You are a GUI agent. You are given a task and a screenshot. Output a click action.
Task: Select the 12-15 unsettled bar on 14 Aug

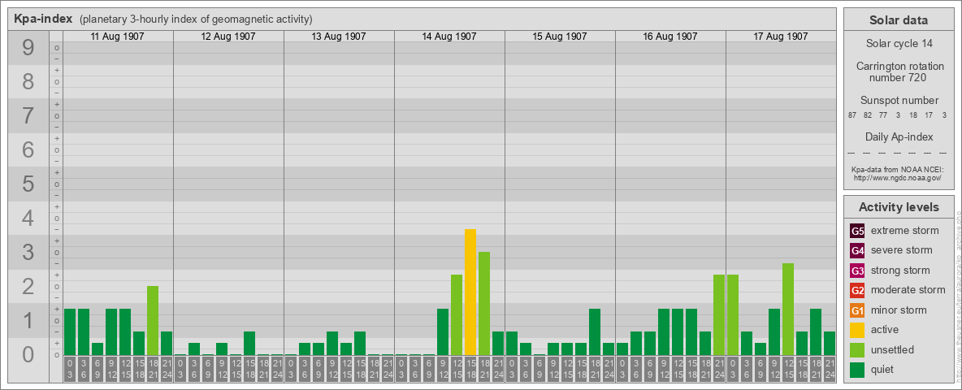point(457,314)
